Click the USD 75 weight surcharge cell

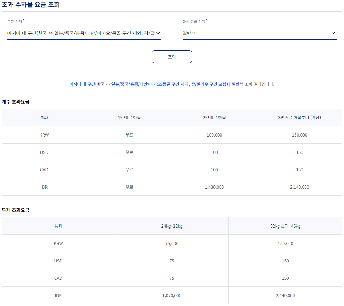(x=172, y=261)
